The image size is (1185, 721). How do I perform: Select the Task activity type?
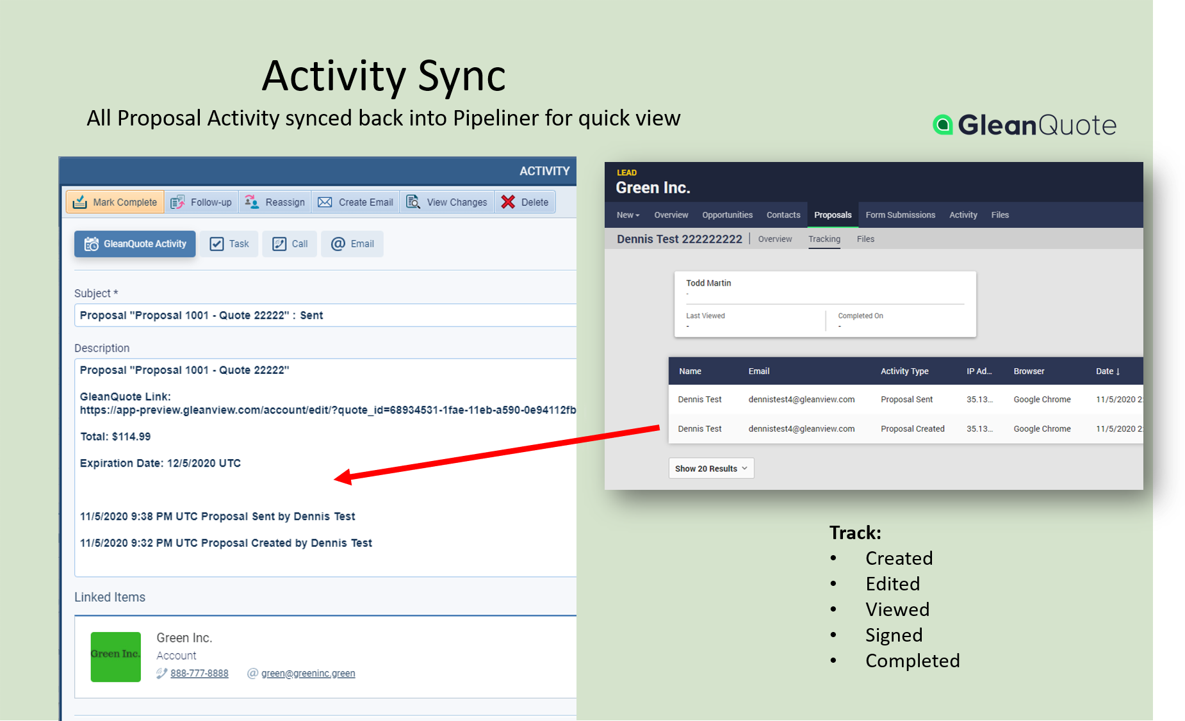pyautogui.click(x=229, y=244)
